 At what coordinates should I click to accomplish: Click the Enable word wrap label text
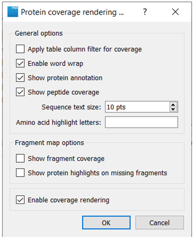55,64
